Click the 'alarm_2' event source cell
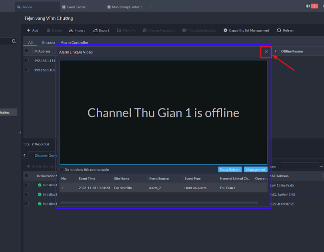 point(155,188)
